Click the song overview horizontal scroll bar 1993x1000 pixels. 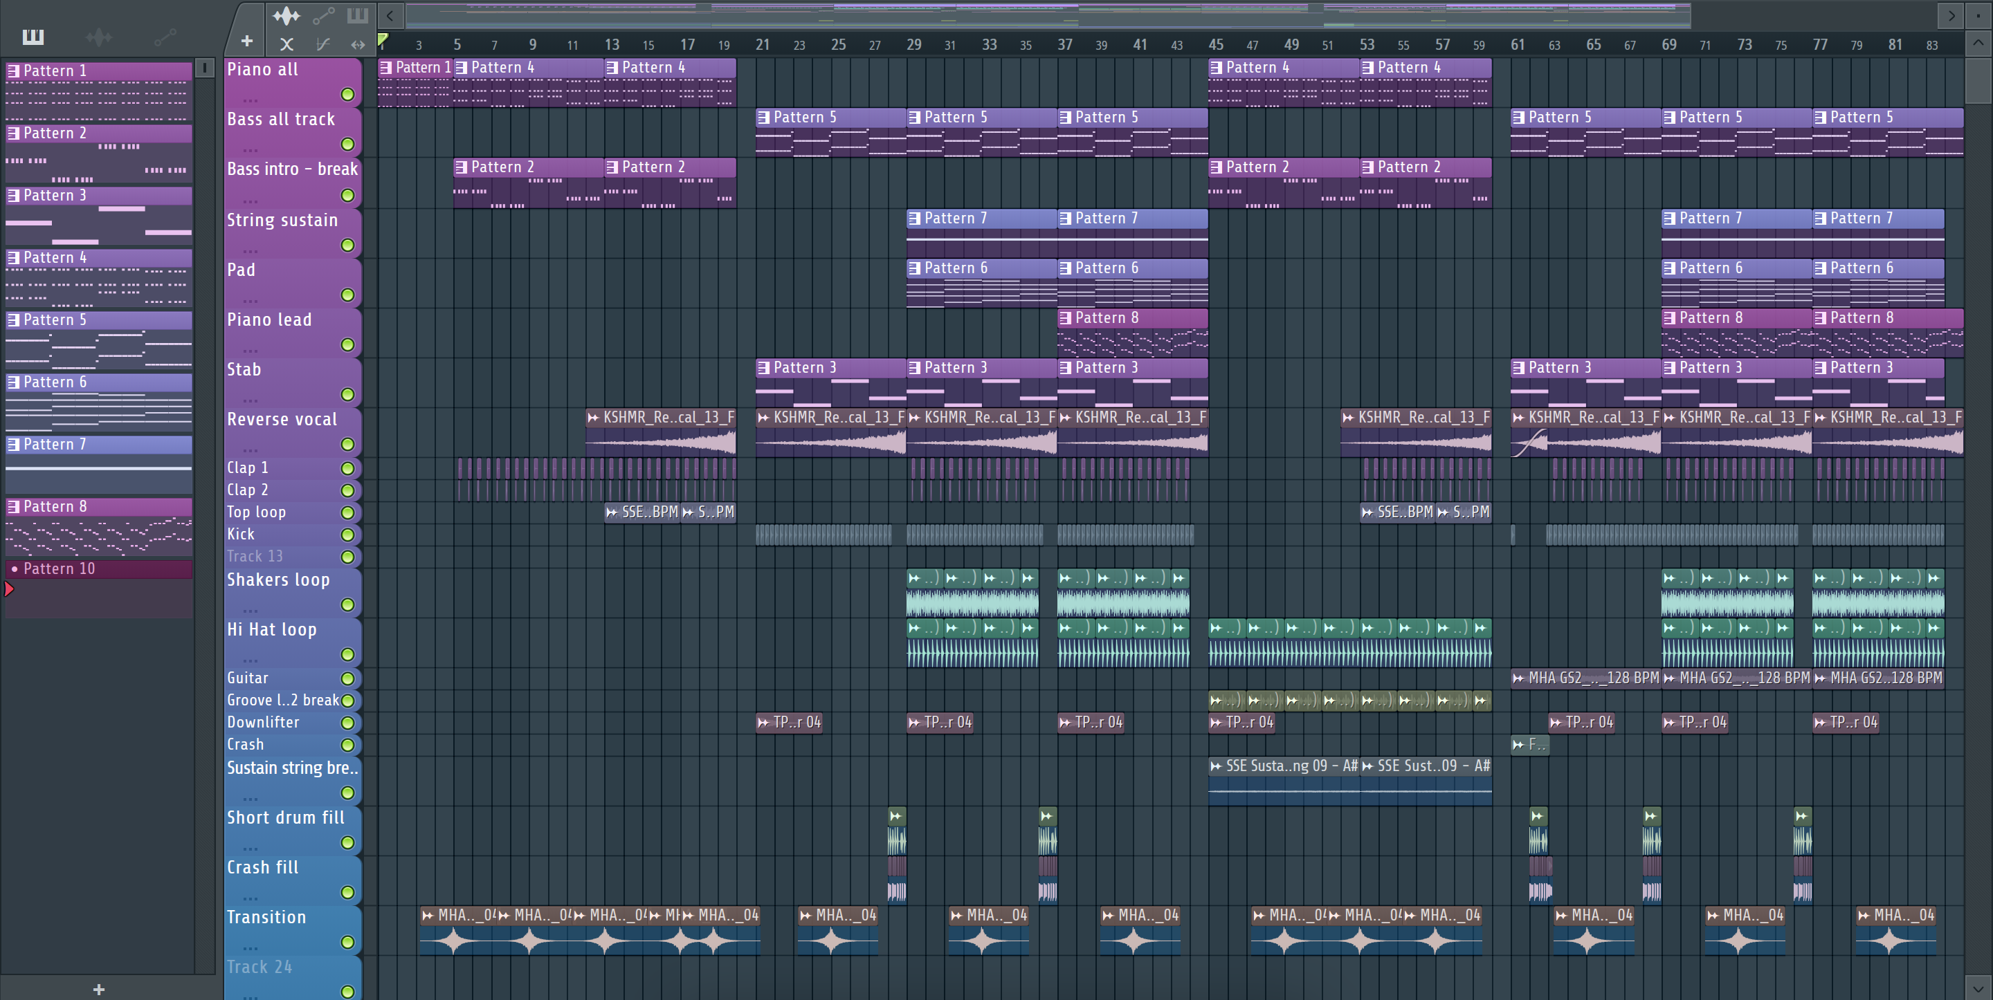pyautogui.click(x=1048, y=15)
